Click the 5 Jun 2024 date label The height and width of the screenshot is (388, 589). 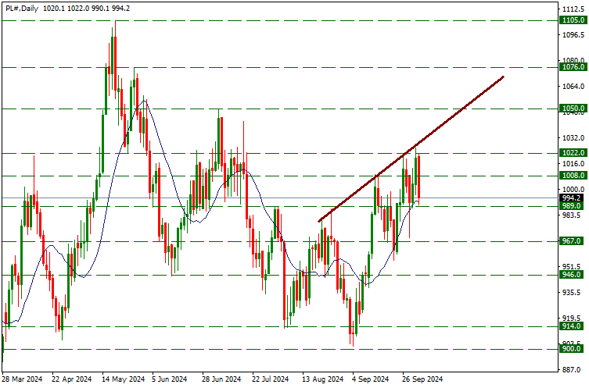click(x=170, y=379)
